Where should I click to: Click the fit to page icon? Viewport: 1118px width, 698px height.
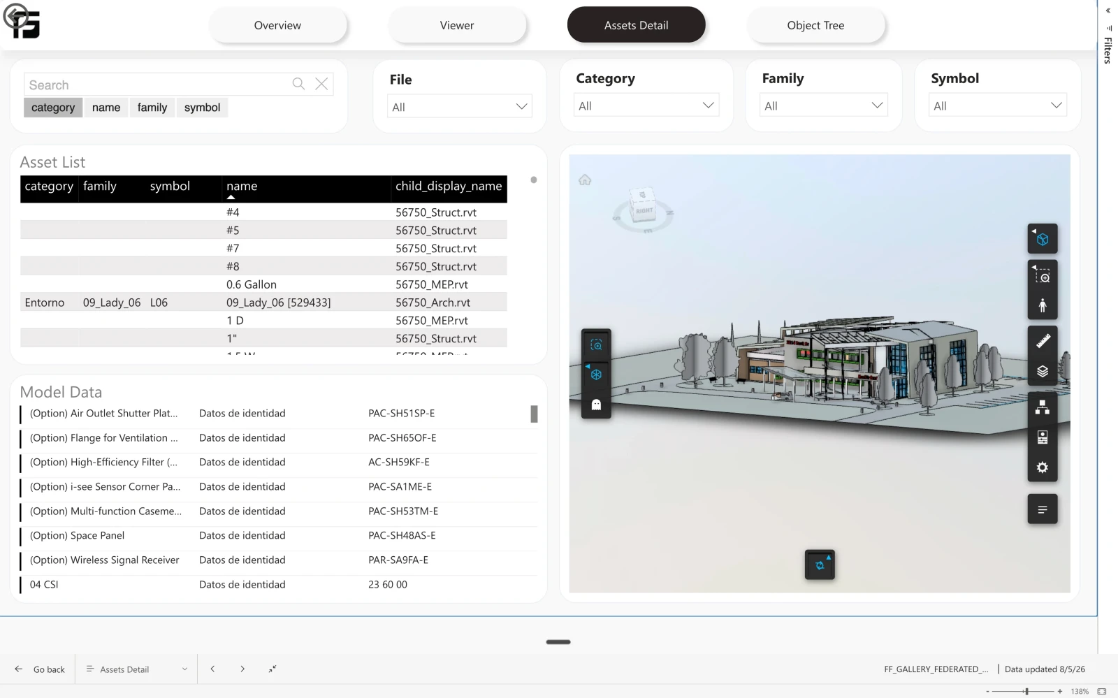tap(1102, 691)
